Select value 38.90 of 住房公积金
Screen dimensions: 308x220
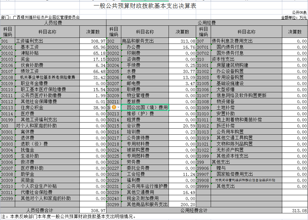(93, 108)
